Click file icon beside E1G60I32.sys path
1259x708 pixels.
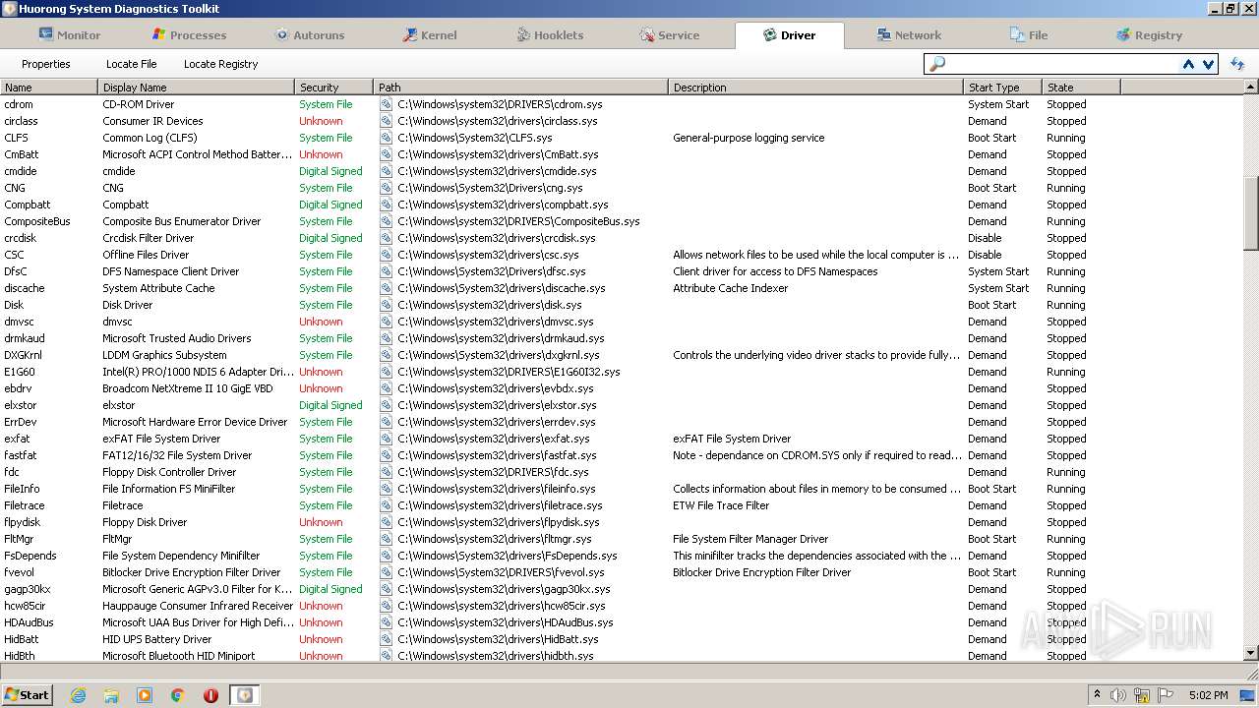click(x=387, y=372)
